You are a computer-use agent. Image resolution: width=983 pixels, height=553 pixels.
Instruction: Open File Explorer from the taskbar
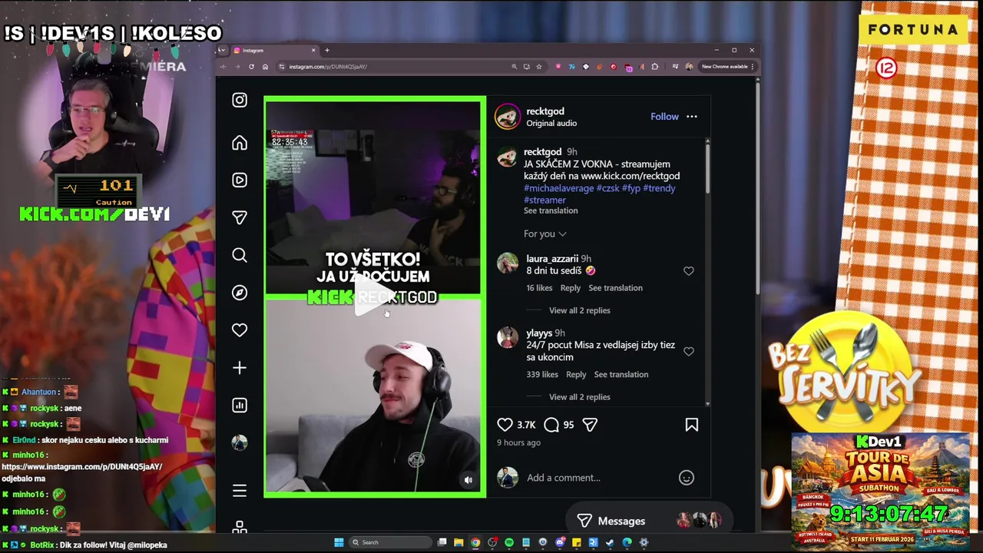coord(458,543)
